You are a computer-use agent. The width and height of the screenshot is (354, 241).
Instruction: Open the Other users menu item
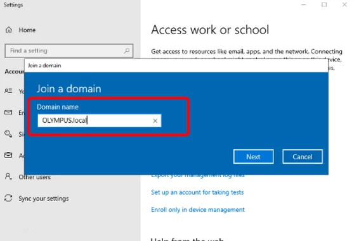(x=34, y=177)
